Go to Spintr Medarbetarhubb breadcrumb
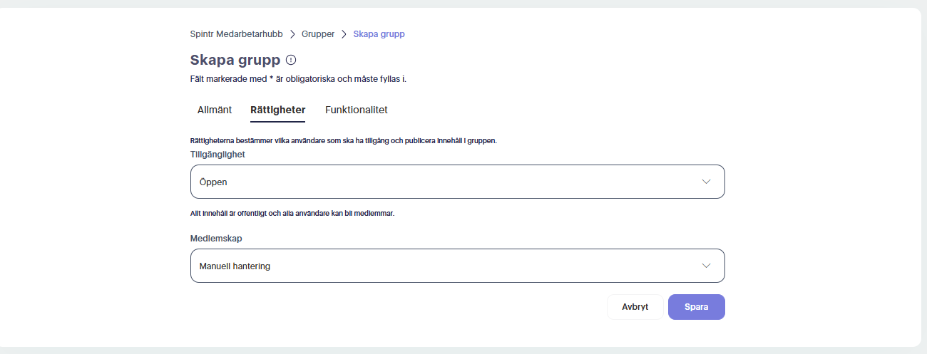This screenshot has height=354, width=927. [x=237, y=33]
